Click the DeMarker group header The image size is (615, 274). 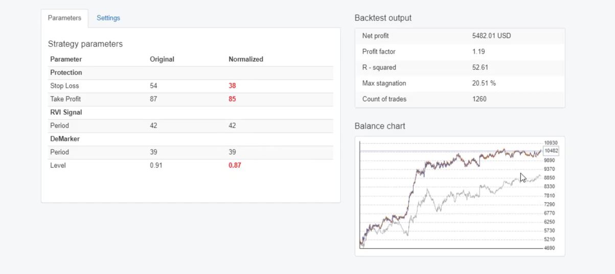[x=65, y=139]
